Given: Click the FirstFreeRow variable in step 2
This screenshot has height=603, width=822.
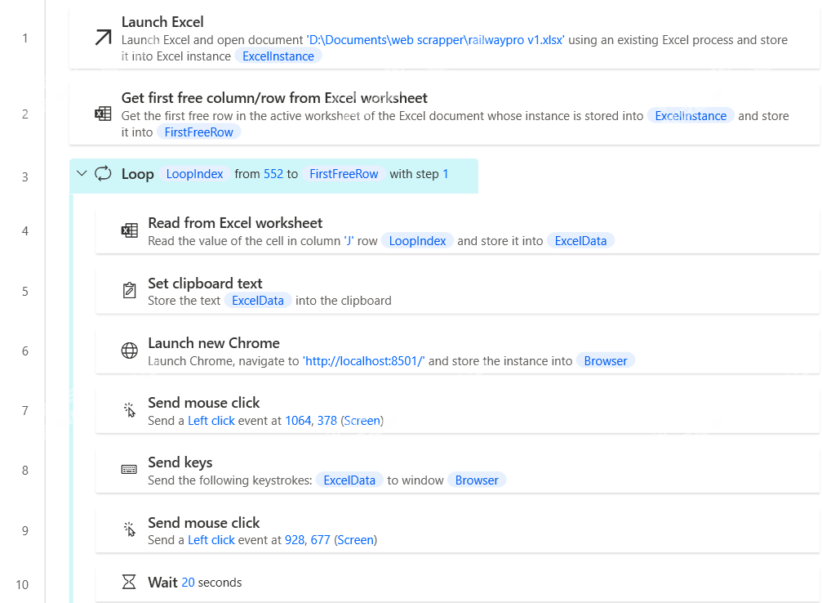Looking at the screenshot, I should point(198,132).
